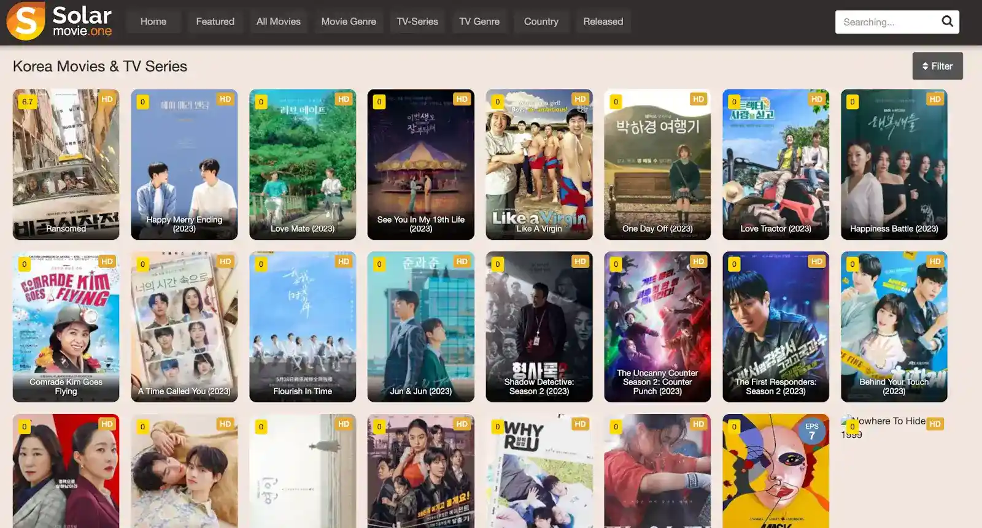The height and width of the screenshot is (528, 982).
Task: Open See You In My 19th Life
Action: [421, 164]
